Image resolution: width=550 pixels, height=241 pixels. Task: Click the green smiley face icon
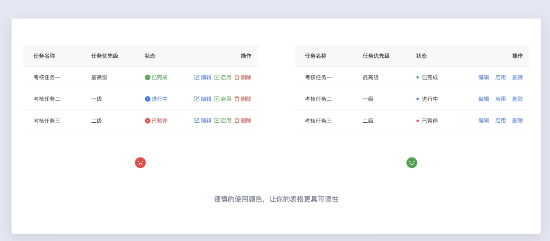(x=412, y=163)
